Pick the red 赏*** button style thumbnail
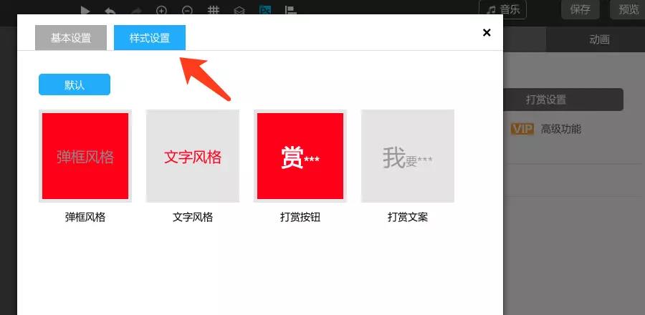645x315 pixels. click(x=300, y=156)
